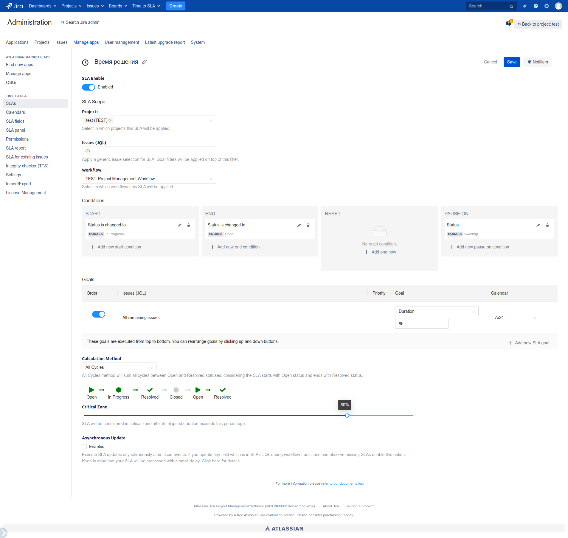Open SLA report in the sidebar

click(16, 148)
